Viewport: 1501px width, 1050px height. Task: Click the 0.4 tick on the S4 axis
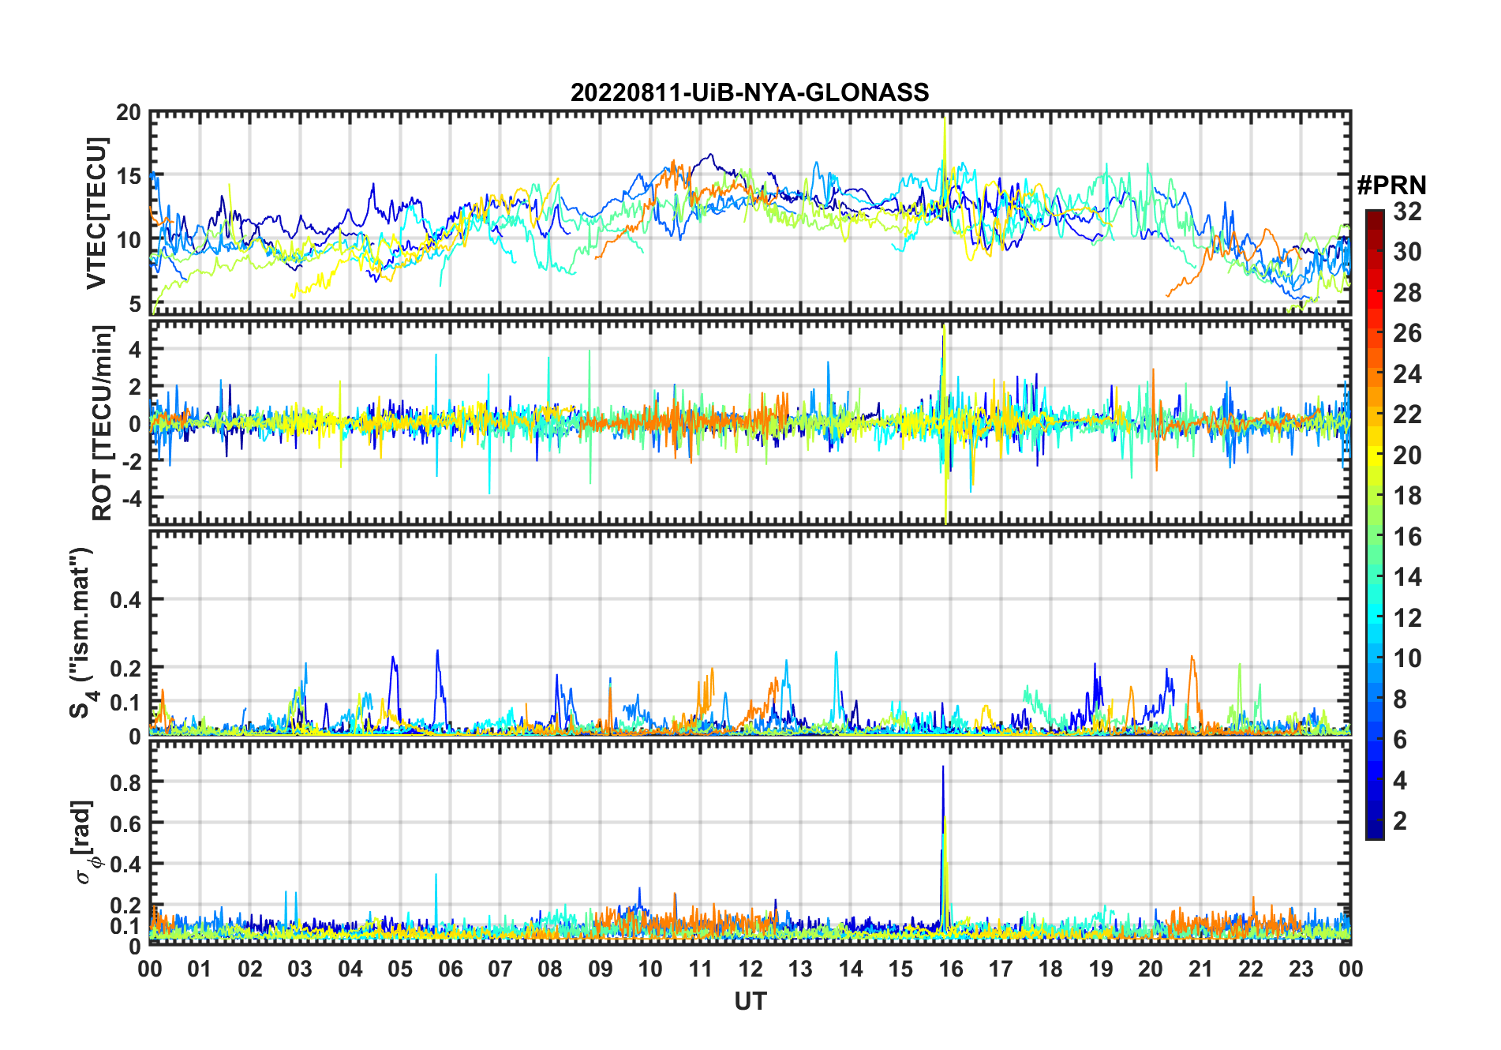point(127,599)
